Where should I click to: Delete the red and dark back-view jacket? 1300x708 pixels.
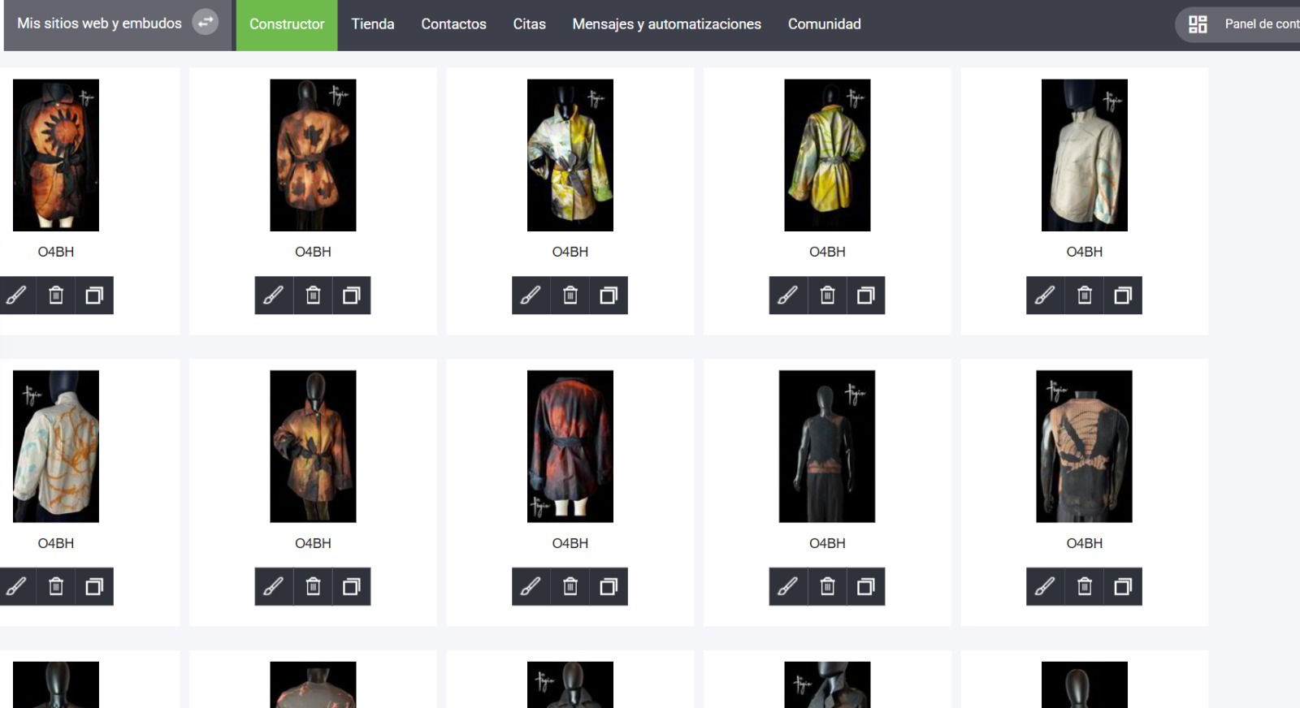pos(570,586)
